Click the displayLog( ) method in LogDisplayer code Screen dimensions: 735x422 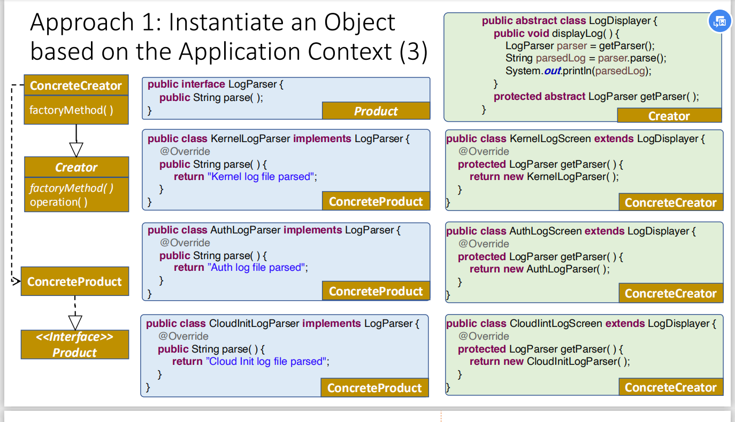pos(583,34)
